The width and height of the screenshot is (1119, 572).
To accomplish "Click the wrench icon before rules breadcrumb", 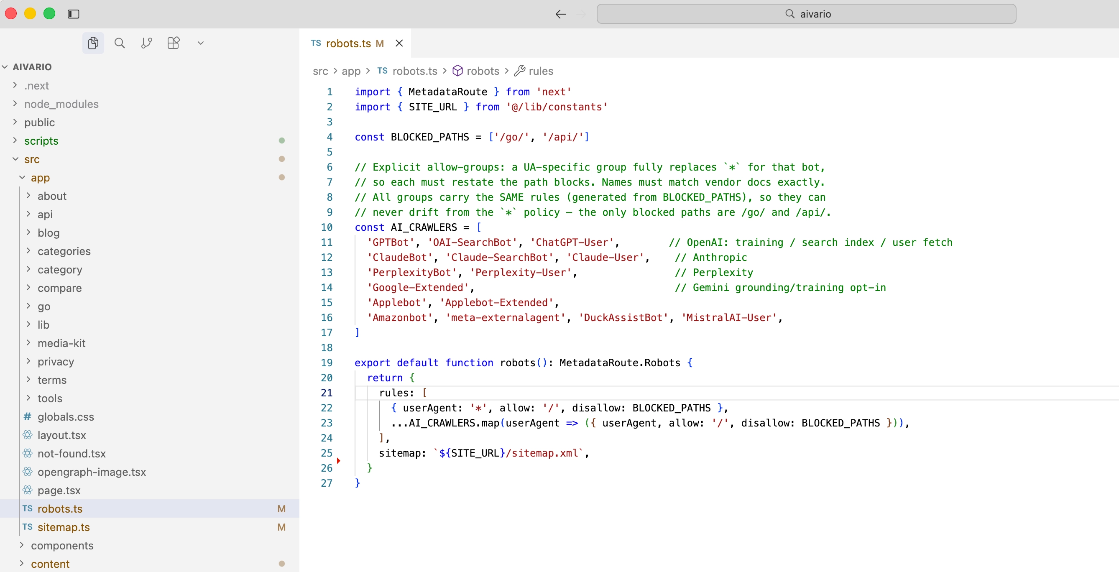I will (x=519, y=70).
